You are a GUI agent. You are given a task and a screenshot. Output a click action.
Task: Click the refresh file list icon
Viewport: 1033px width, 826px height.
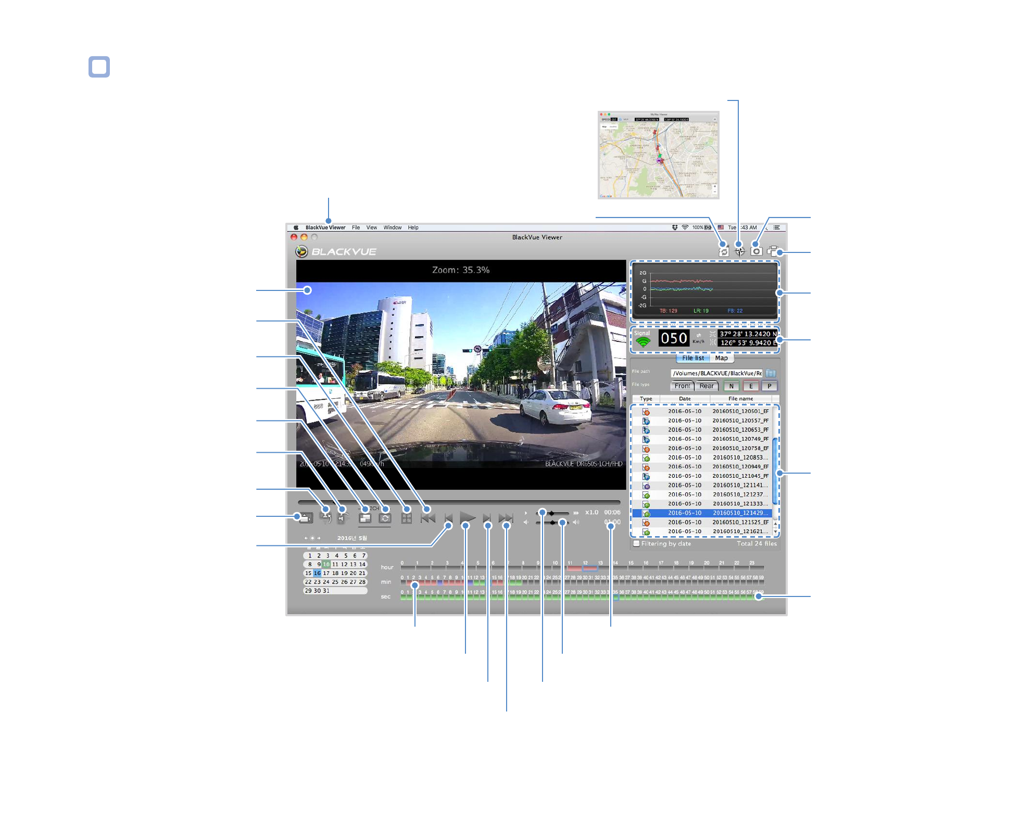pyautogui.click(x=724, y=251)
